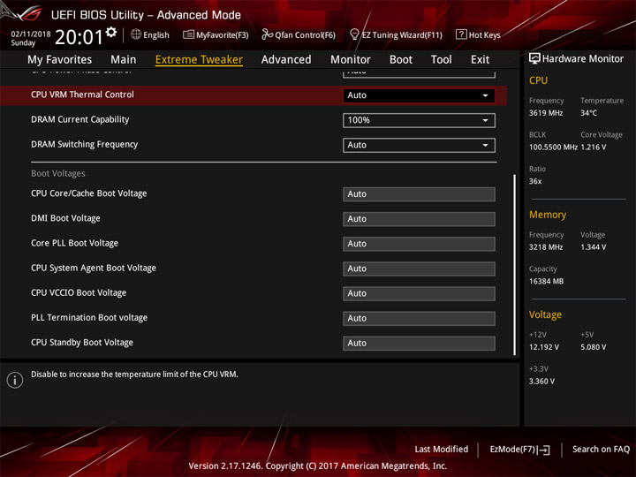Image resolution: width=636 pixels, height=477 pixels.
Task: Switch to EzMode(F7)
Action: 520,450
